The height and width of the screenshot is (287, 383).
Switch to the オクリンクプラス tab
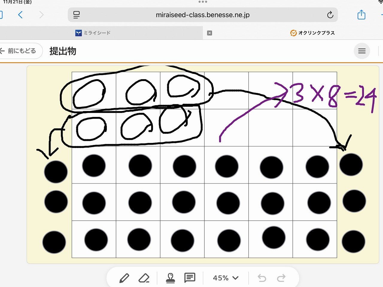pos(312,33)
